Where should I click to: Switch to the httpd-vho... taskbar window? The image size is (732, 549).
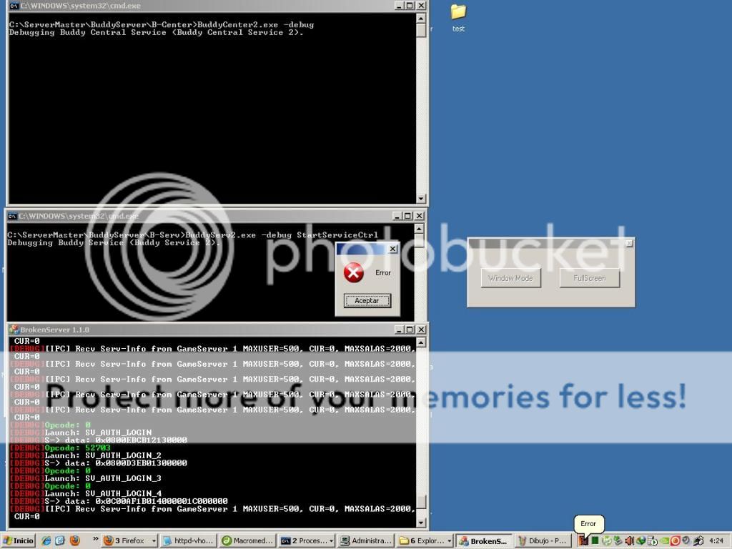[x=188, y=541]
